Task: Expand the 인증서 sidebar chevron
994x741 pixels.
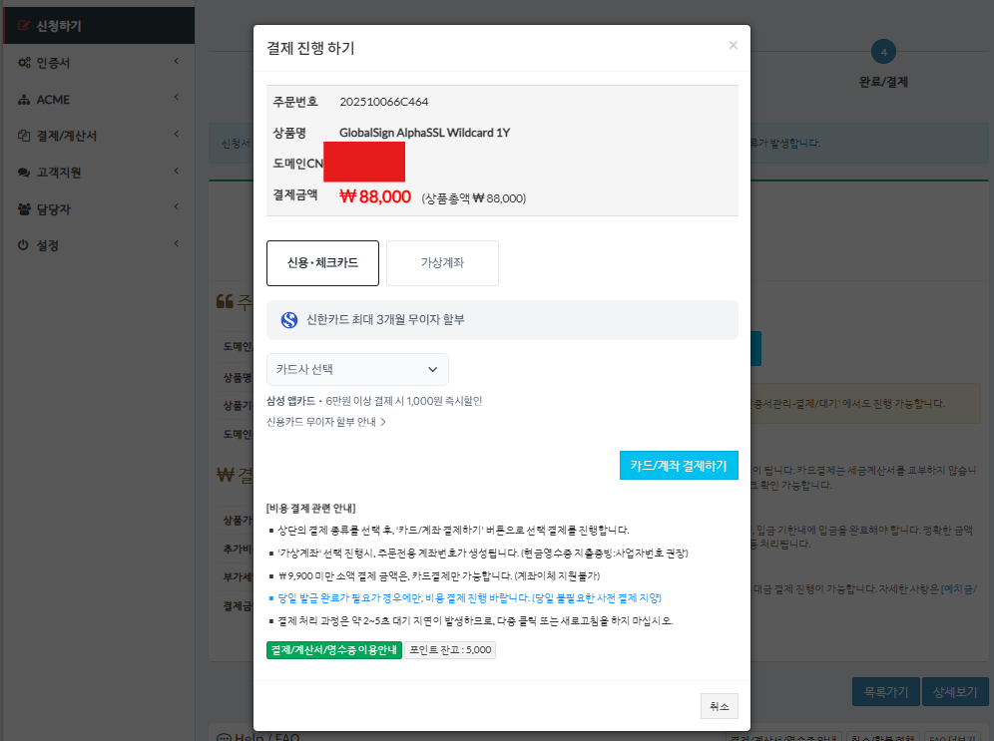Action: [177, 61]
